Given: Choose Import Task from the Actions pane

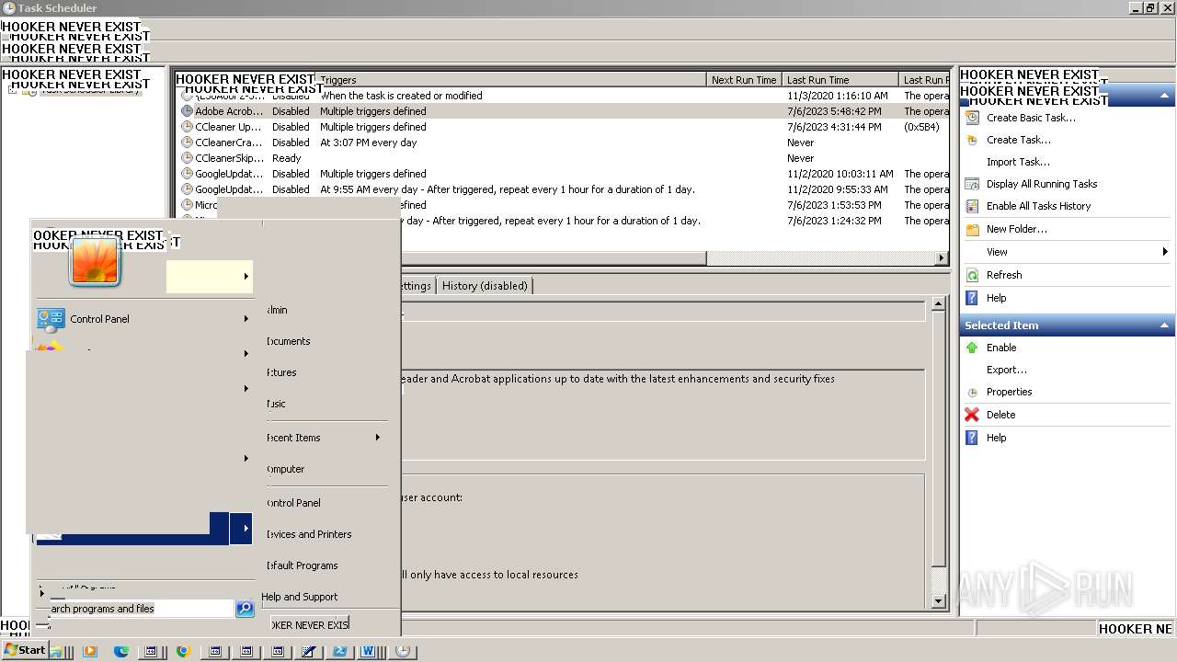Looking at the screenshot, I should 1018,162.
